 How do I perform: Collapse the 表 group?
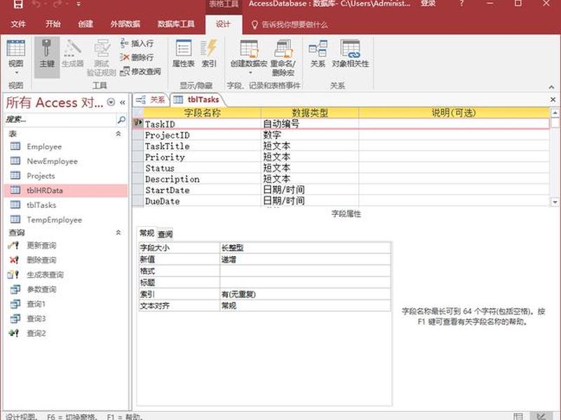click(x=118, y=134)
